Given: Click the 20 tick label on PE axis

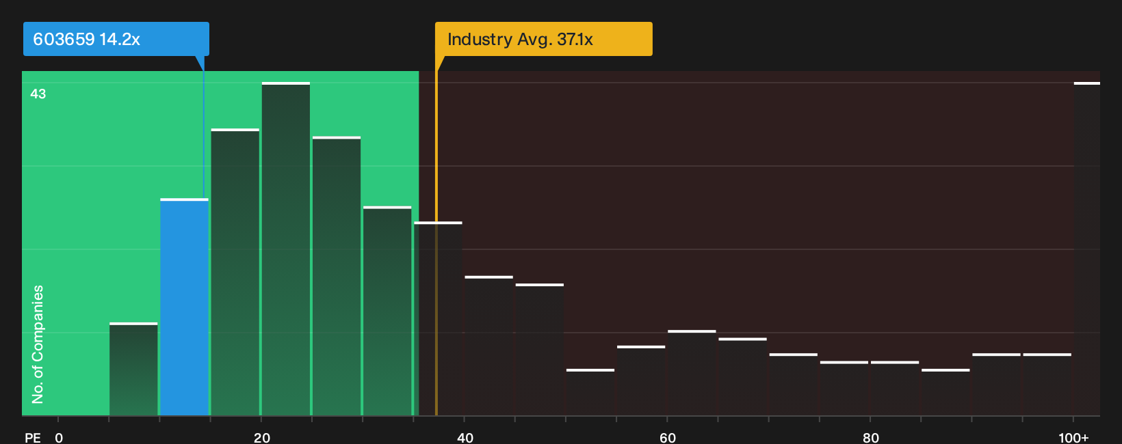Looking at the screenshot, I should point(261,437).
